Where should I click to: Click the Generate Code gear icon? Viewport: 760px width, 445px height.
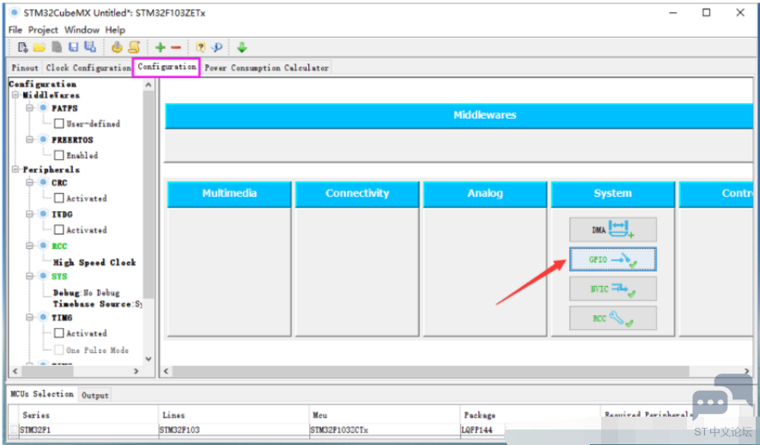(x=117, y=47)
